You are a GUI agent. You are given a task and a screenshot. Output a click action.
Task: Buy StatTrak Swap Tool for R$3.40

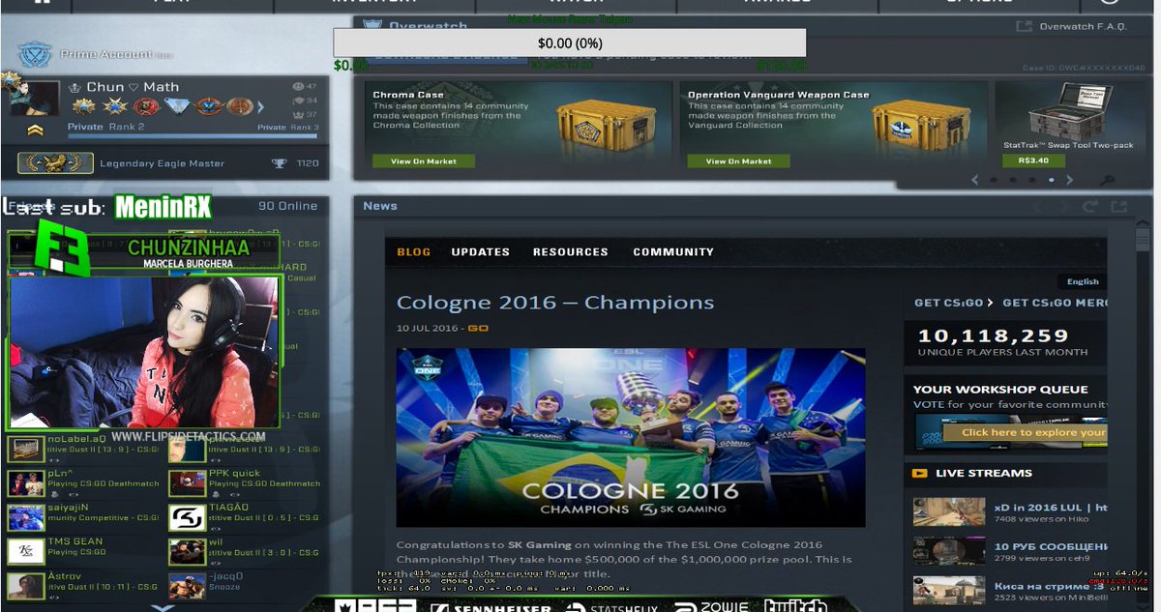[1034, 160]
